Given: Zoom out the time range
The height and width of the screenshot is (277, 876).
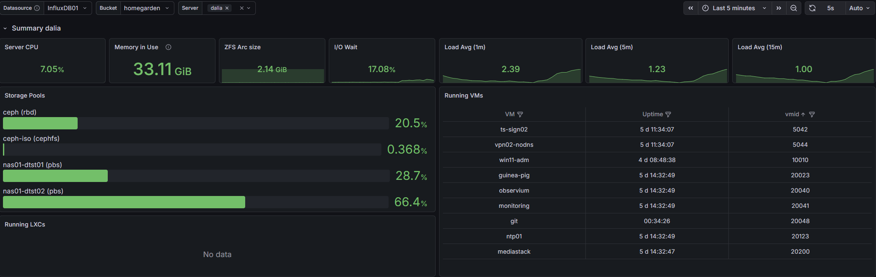Looking at the screenshot, I should (793, 8).
